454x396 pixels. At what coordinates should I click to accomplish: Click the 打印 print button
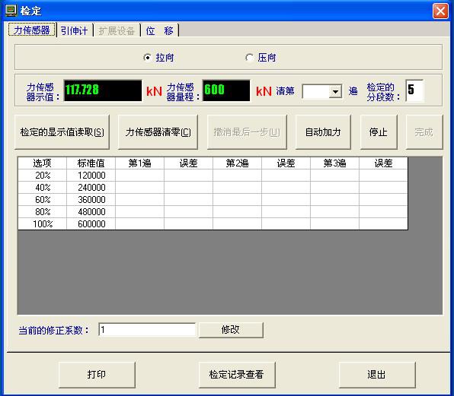(x=97, y=374)
